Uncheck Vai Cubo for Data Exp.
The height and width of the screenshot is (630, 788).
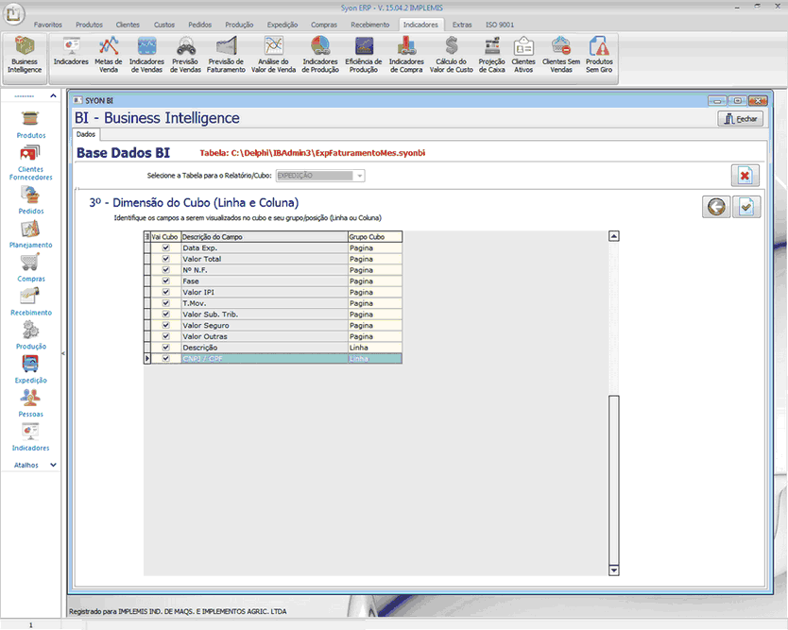coord(166,247)
